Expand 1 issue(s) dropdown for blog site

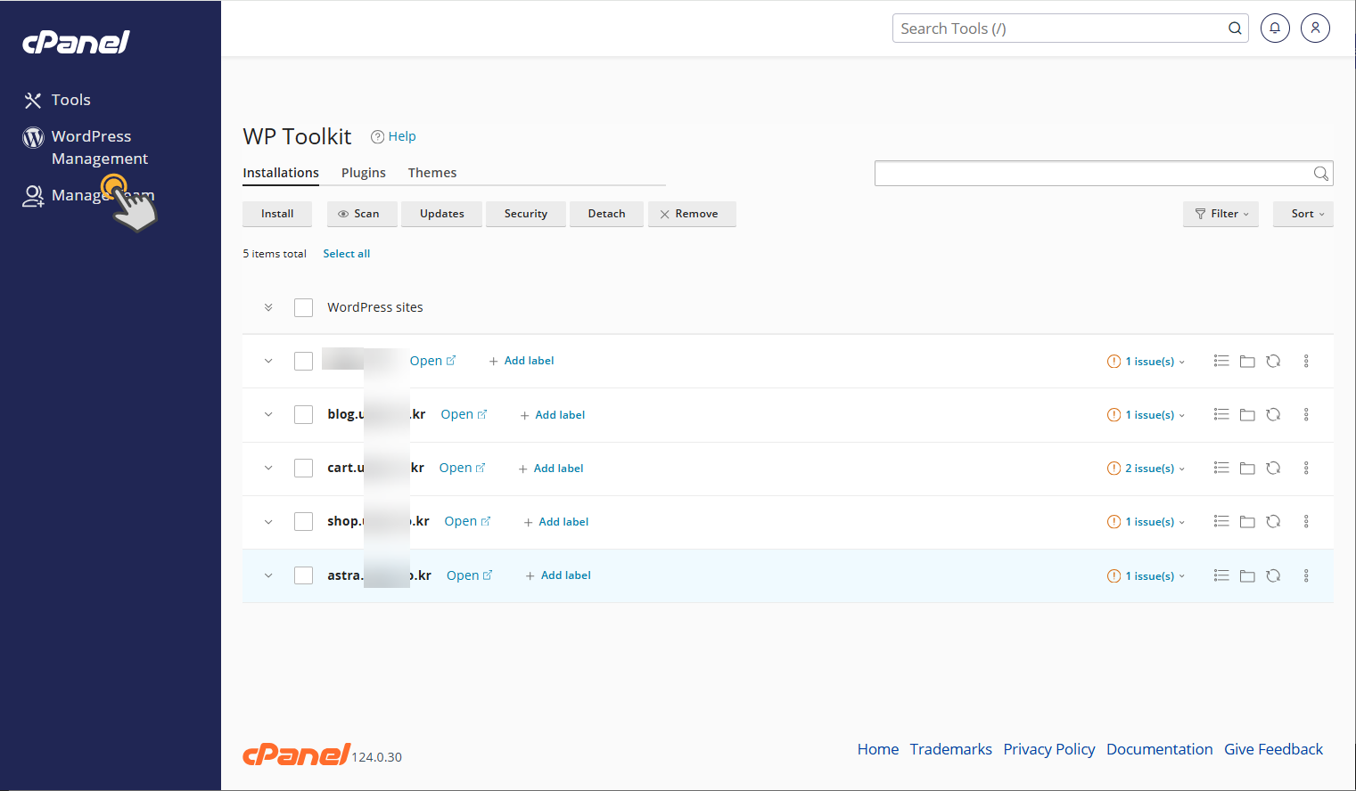[1146, 415]
